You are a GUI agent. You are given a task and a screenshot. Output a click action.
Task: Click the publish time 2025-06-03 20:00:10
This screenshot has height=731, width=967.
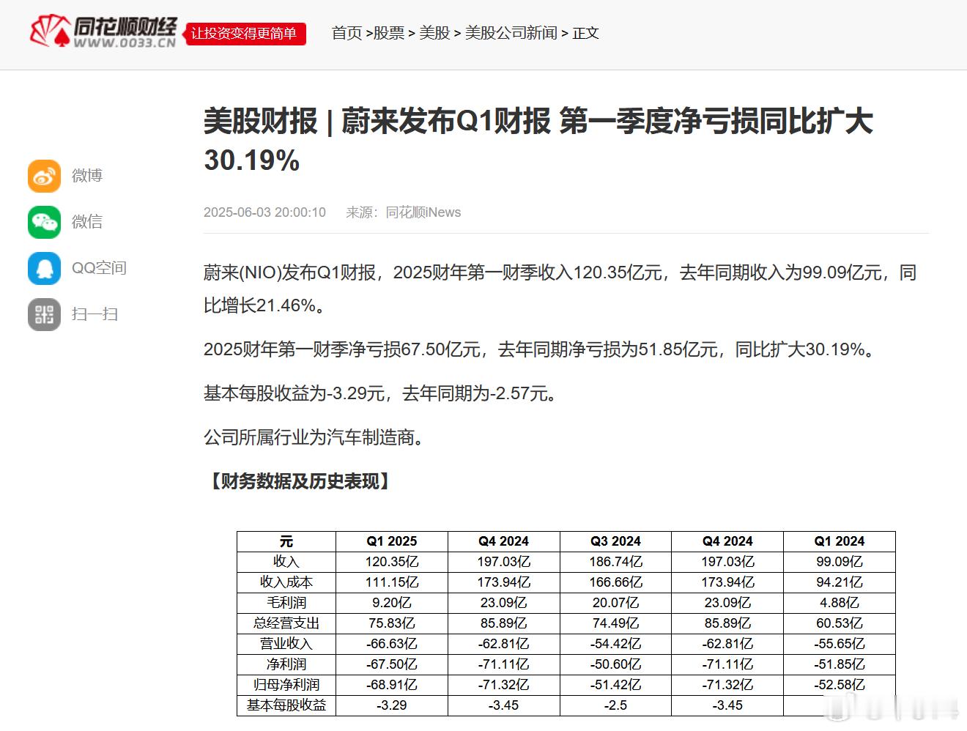[264, 212]
